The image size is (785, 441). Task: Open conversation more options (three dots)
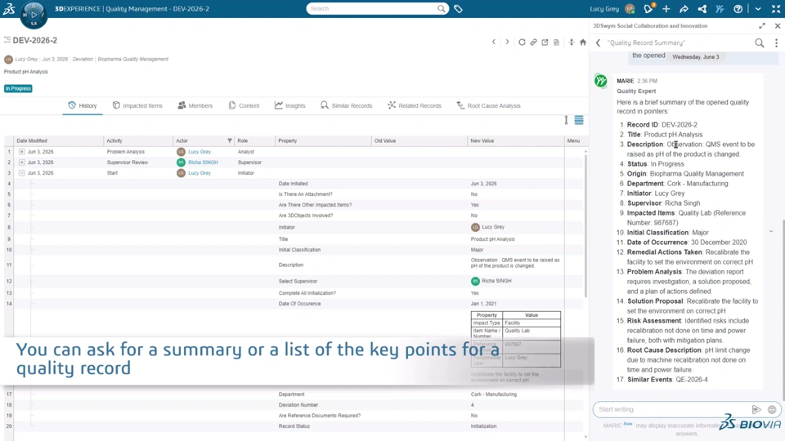click(x=777, y=43)
